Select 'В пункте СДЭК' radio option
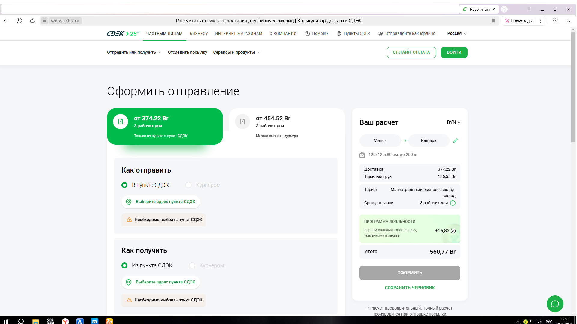The height and width of the screenshot is (324, 577). click(x=124, y=185)
